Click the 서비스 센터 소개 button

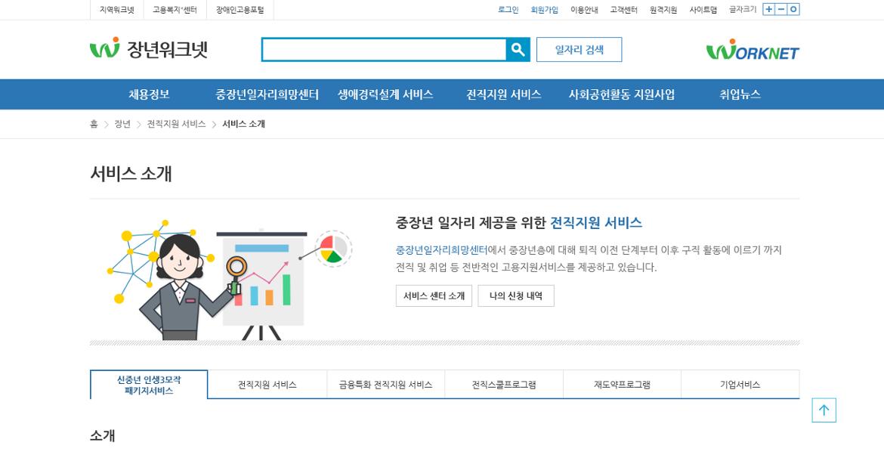pos(434,295)
